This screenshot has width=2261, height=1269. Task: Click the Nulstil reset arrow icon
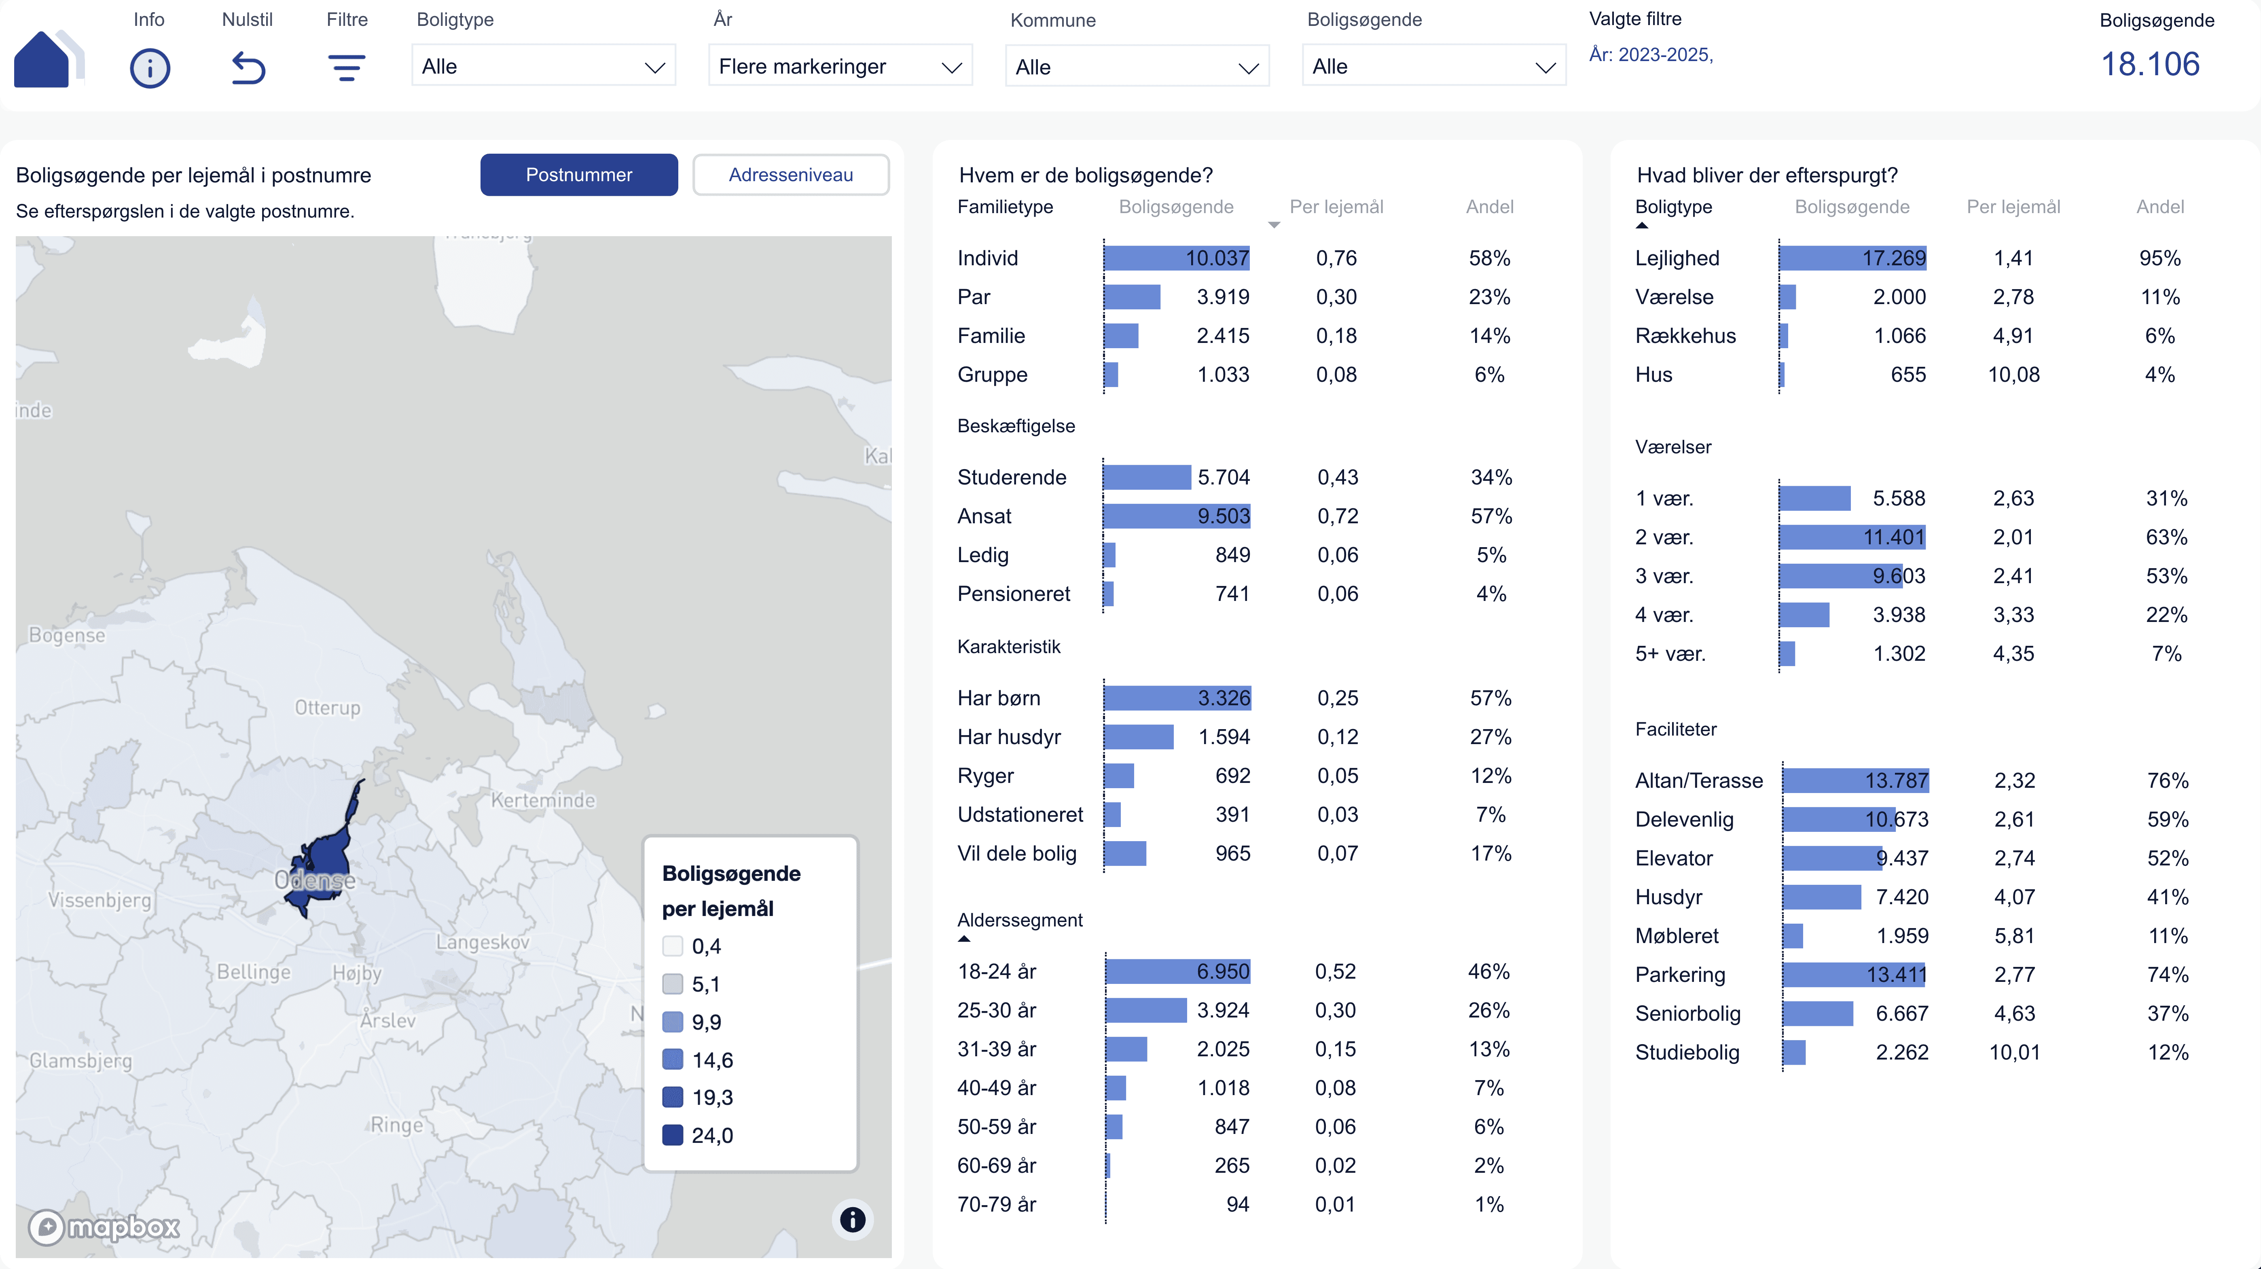(x=248, y=68)
